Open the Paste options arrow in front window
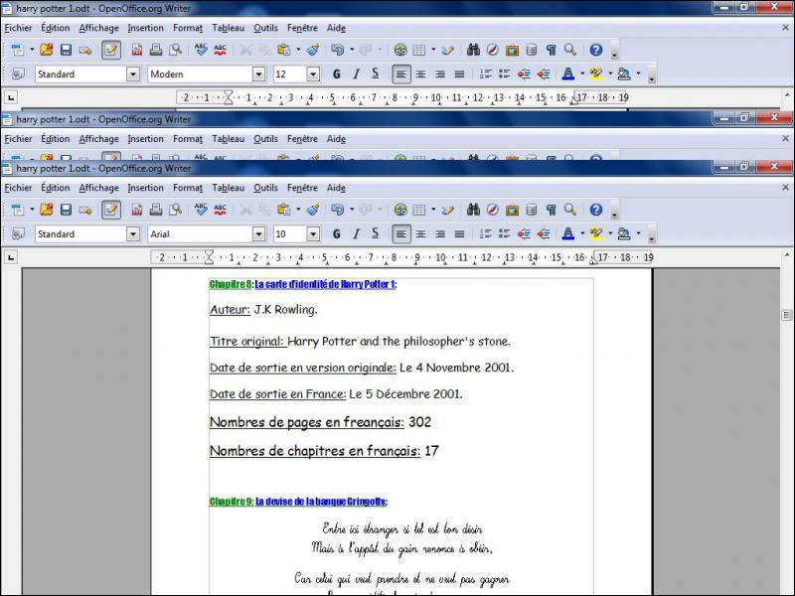The width and height of the screenshot is (795, 596). pos(298,210)
